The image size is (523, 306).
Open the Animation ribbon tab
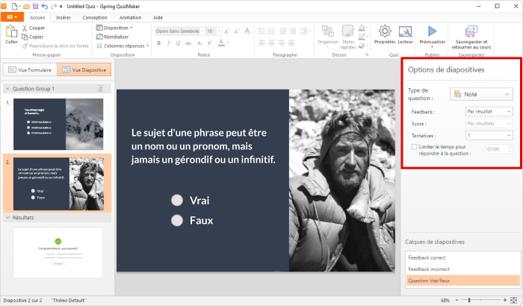pos(130,17)
